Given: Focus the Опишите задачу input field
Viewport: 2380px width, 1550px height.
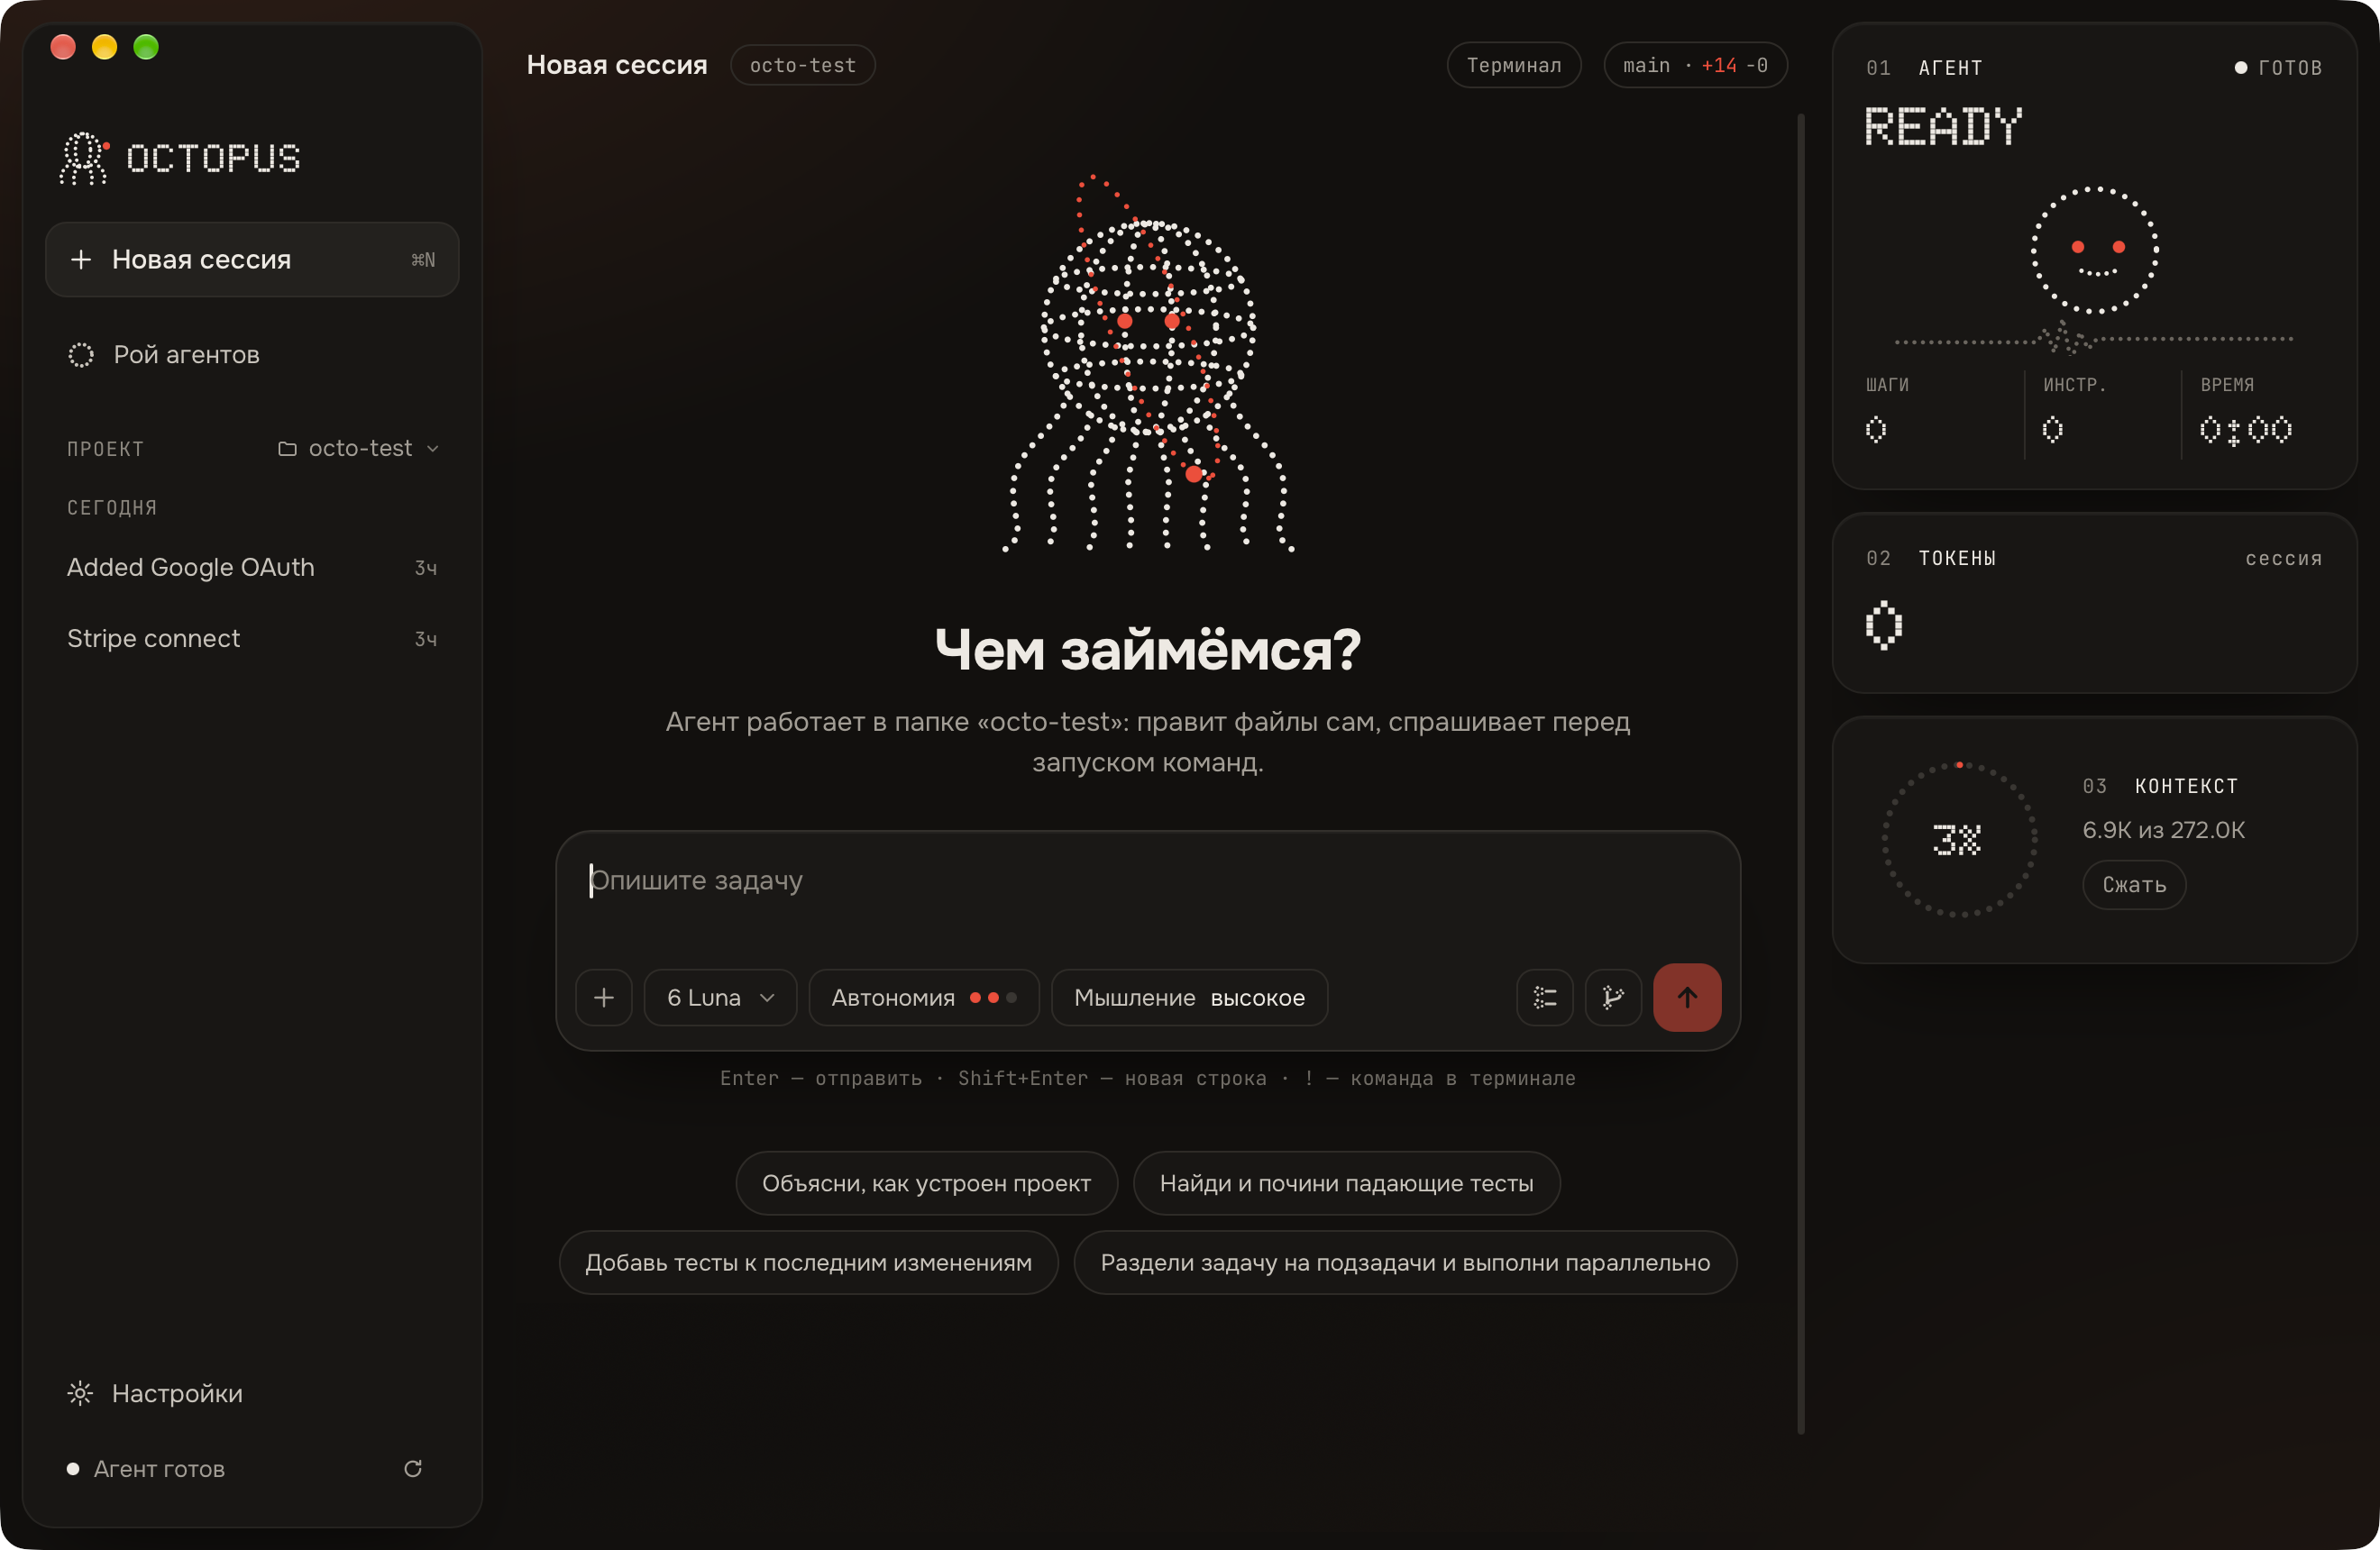Looking at the screenshot, I should point(1148,881).
